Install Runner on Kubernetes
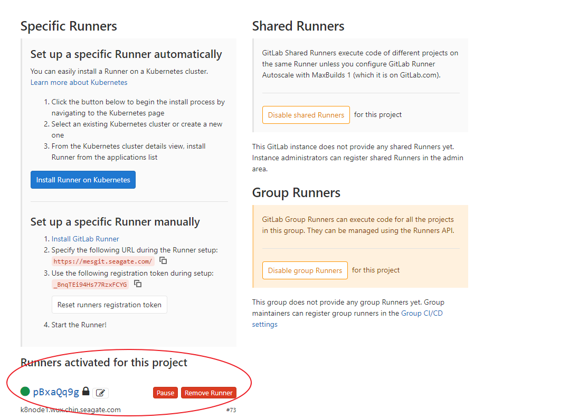 point(83,179)
